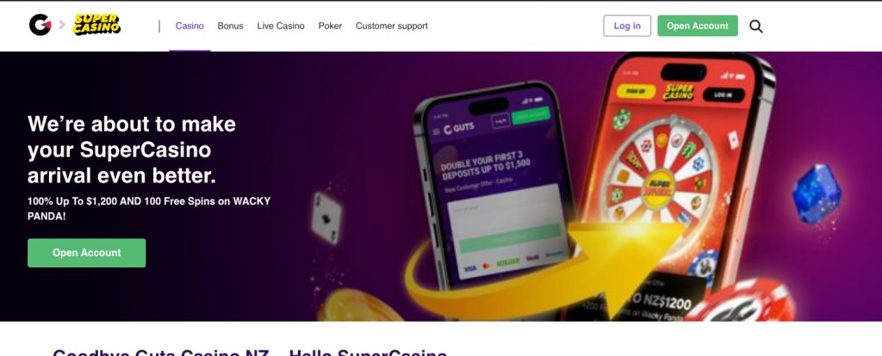This screenshot has width=882, height=356.
Task: Click the Log in button
Action: [627, 26]
